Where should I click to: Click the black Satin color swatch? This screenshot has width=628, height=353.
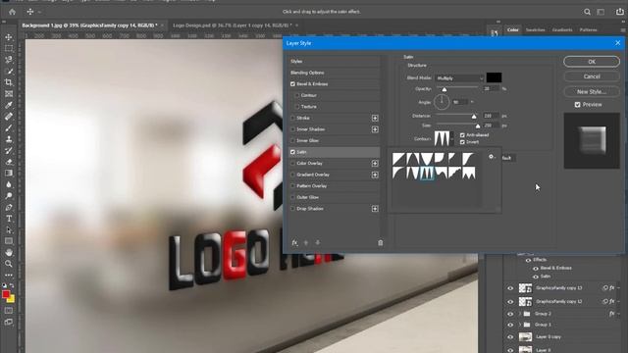[x=494, y=77]
